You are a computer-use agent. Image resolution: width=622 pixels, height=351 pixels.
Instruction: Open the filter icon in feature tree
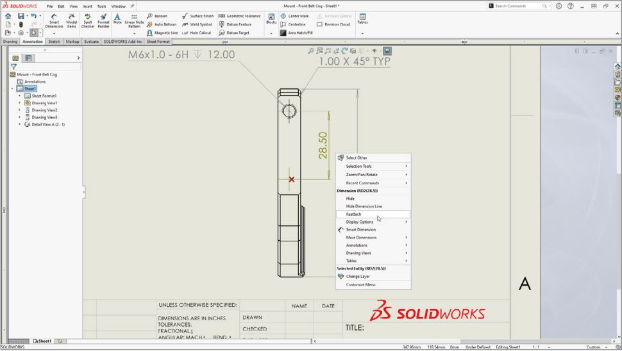(x=14, y=67)
